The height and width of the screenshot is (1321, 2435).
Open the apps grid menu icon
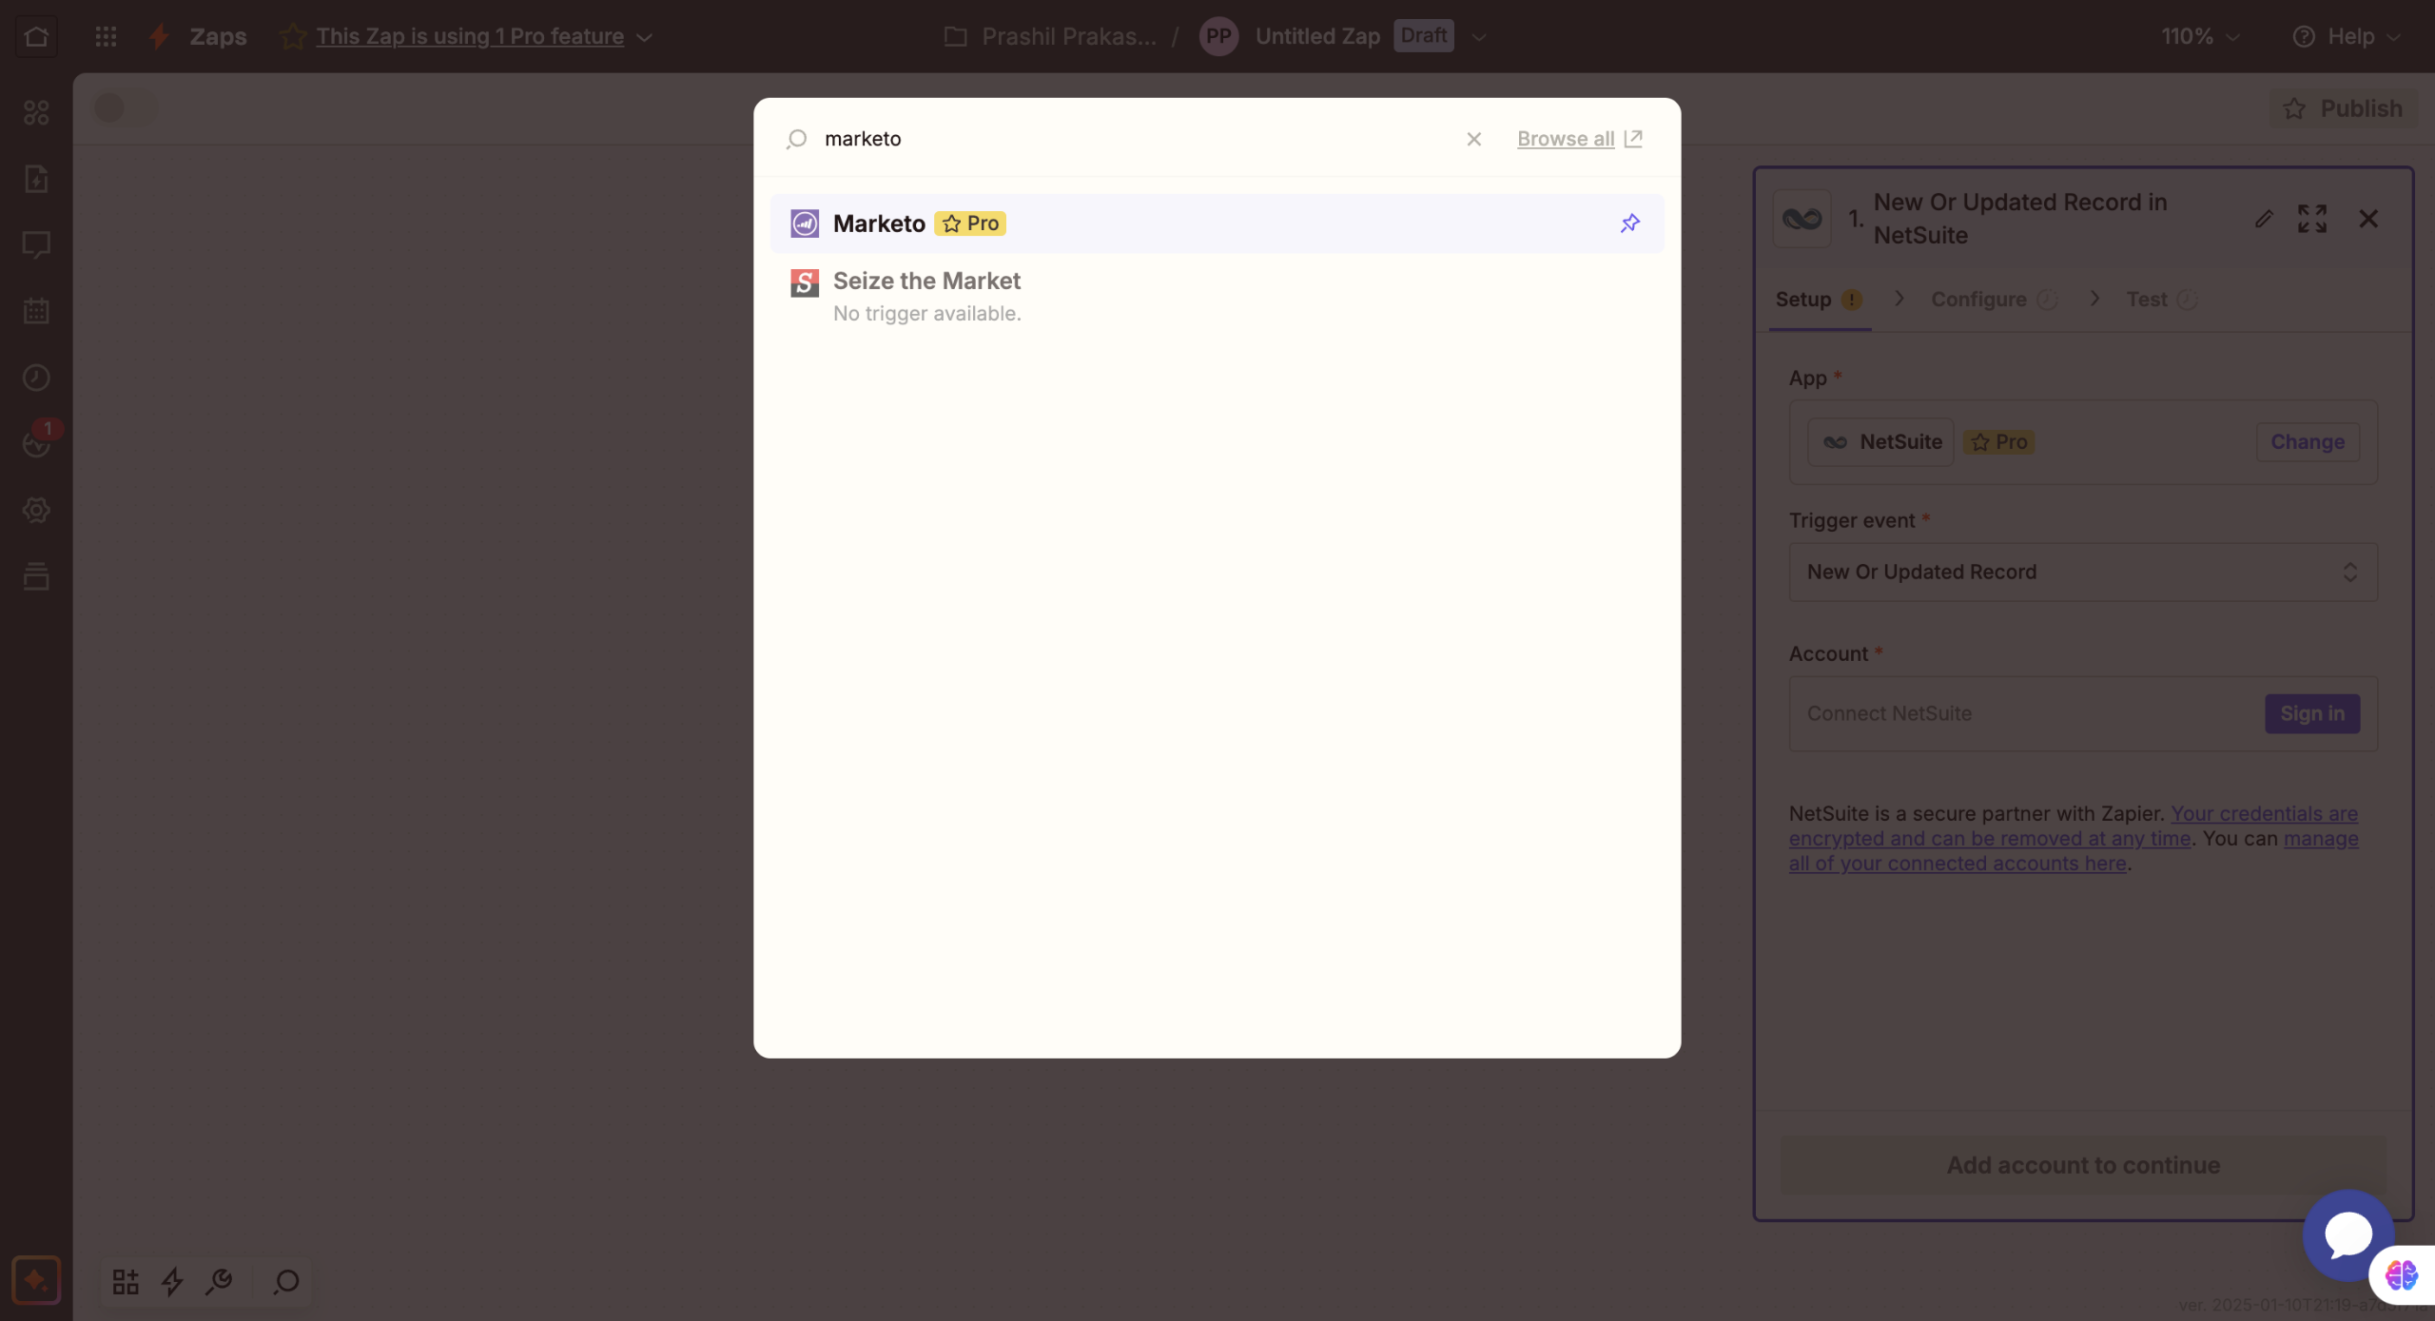point(106,36)
